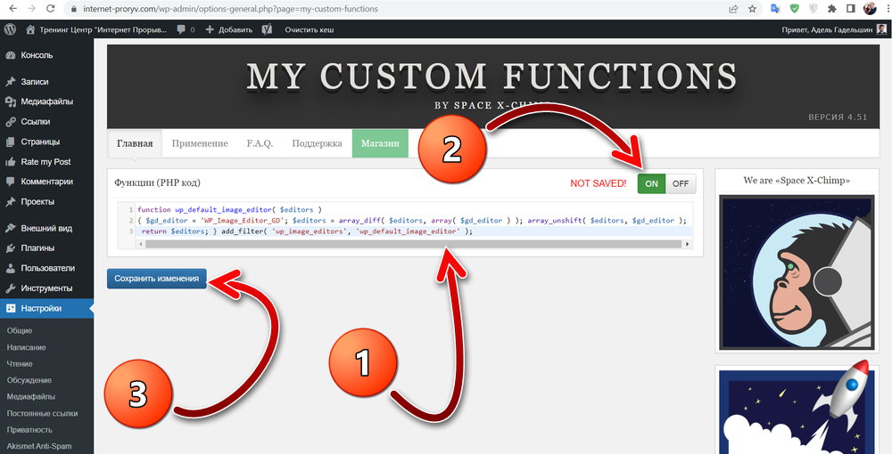Open the Привет, Адель Гадельшин account menu

[x=834, y=29]
